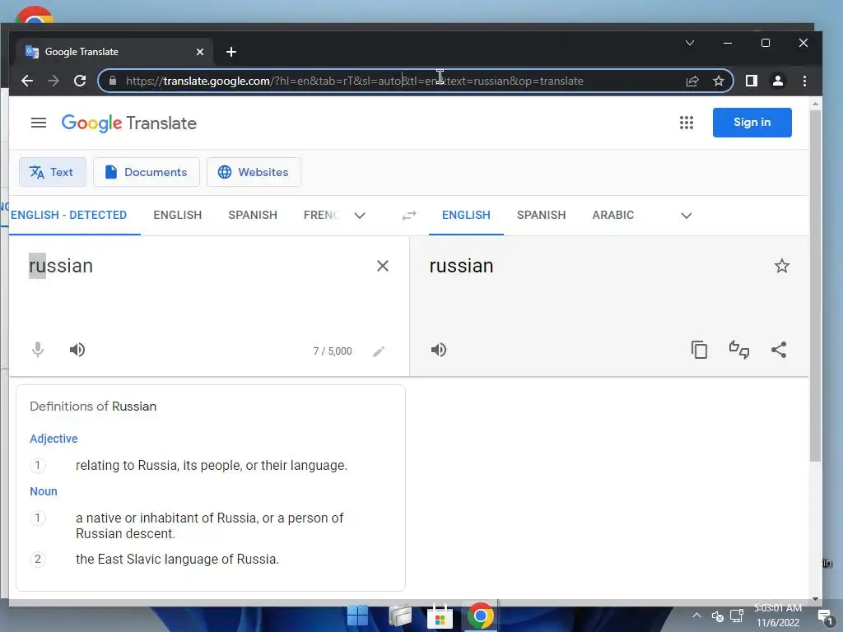Click the Noun heading in definitions
Image resolution: width=843 pixels, height=632 pixels.
click(44, 491)
